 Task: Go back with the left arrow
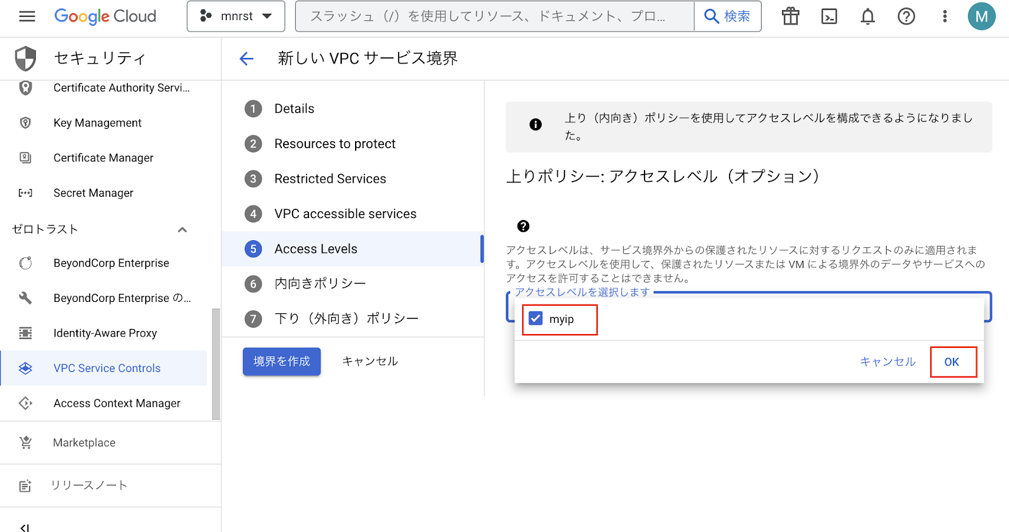246,59
